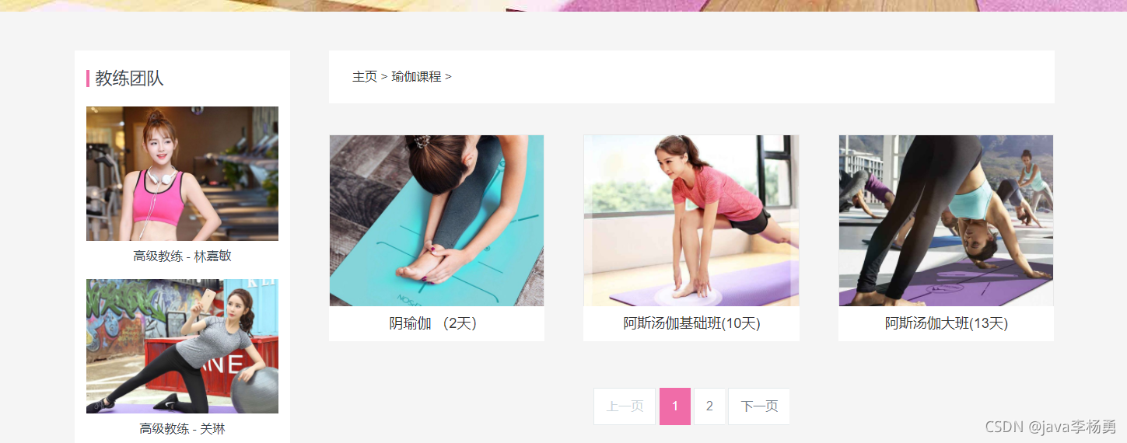Image resolution: width=1127 pixels, height=443 pixels.
Task: Select the highlighted page 1 button
Action: [675, 406]
